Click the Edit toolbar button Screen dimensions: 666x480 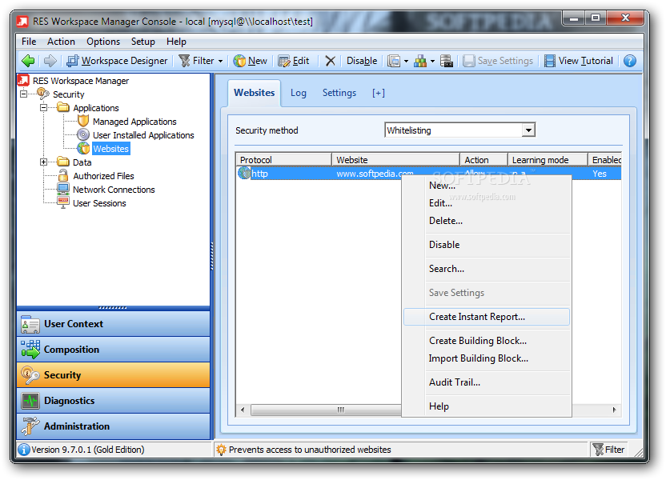pos(294,61)
